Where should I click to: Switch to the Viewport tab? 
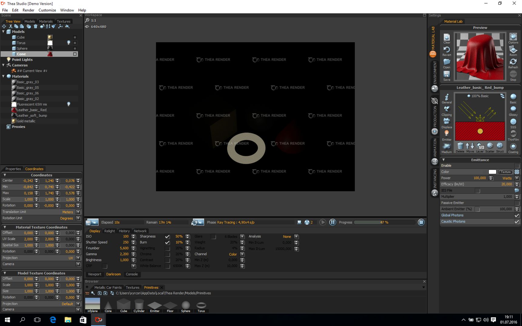coord(94,274)
